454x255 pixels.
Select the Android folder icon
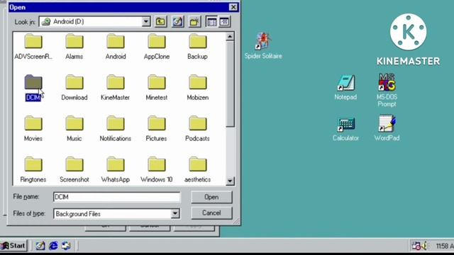(x=116, y=41)
